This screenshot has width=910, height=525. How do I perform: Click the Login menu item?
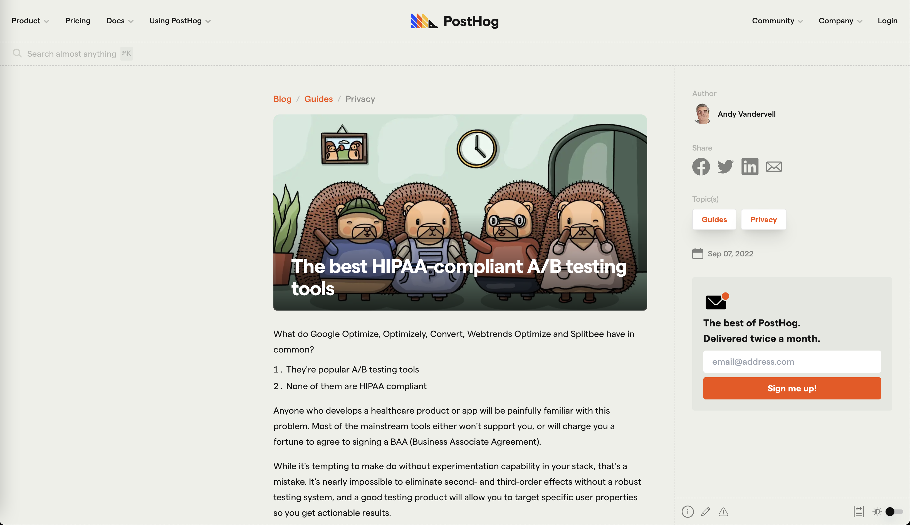[887, 21]
